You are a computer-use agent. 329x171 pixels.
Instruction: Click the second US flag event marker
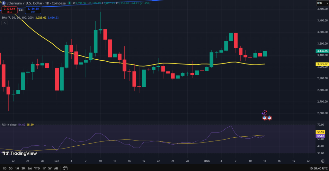270,118
